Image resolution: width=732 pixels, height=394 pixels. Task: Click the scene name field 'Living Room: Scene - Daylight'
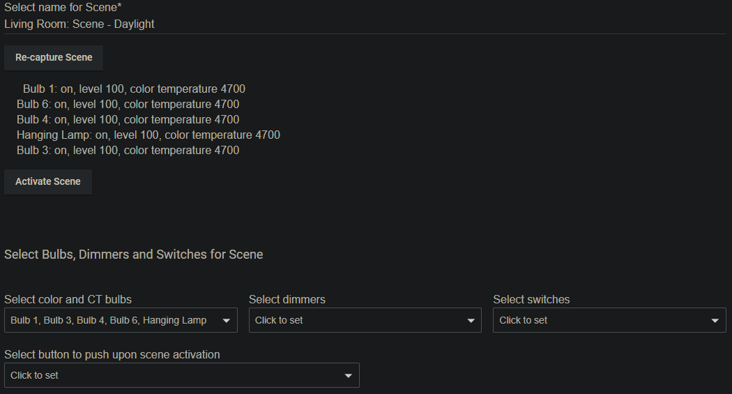tap(365, 24)
